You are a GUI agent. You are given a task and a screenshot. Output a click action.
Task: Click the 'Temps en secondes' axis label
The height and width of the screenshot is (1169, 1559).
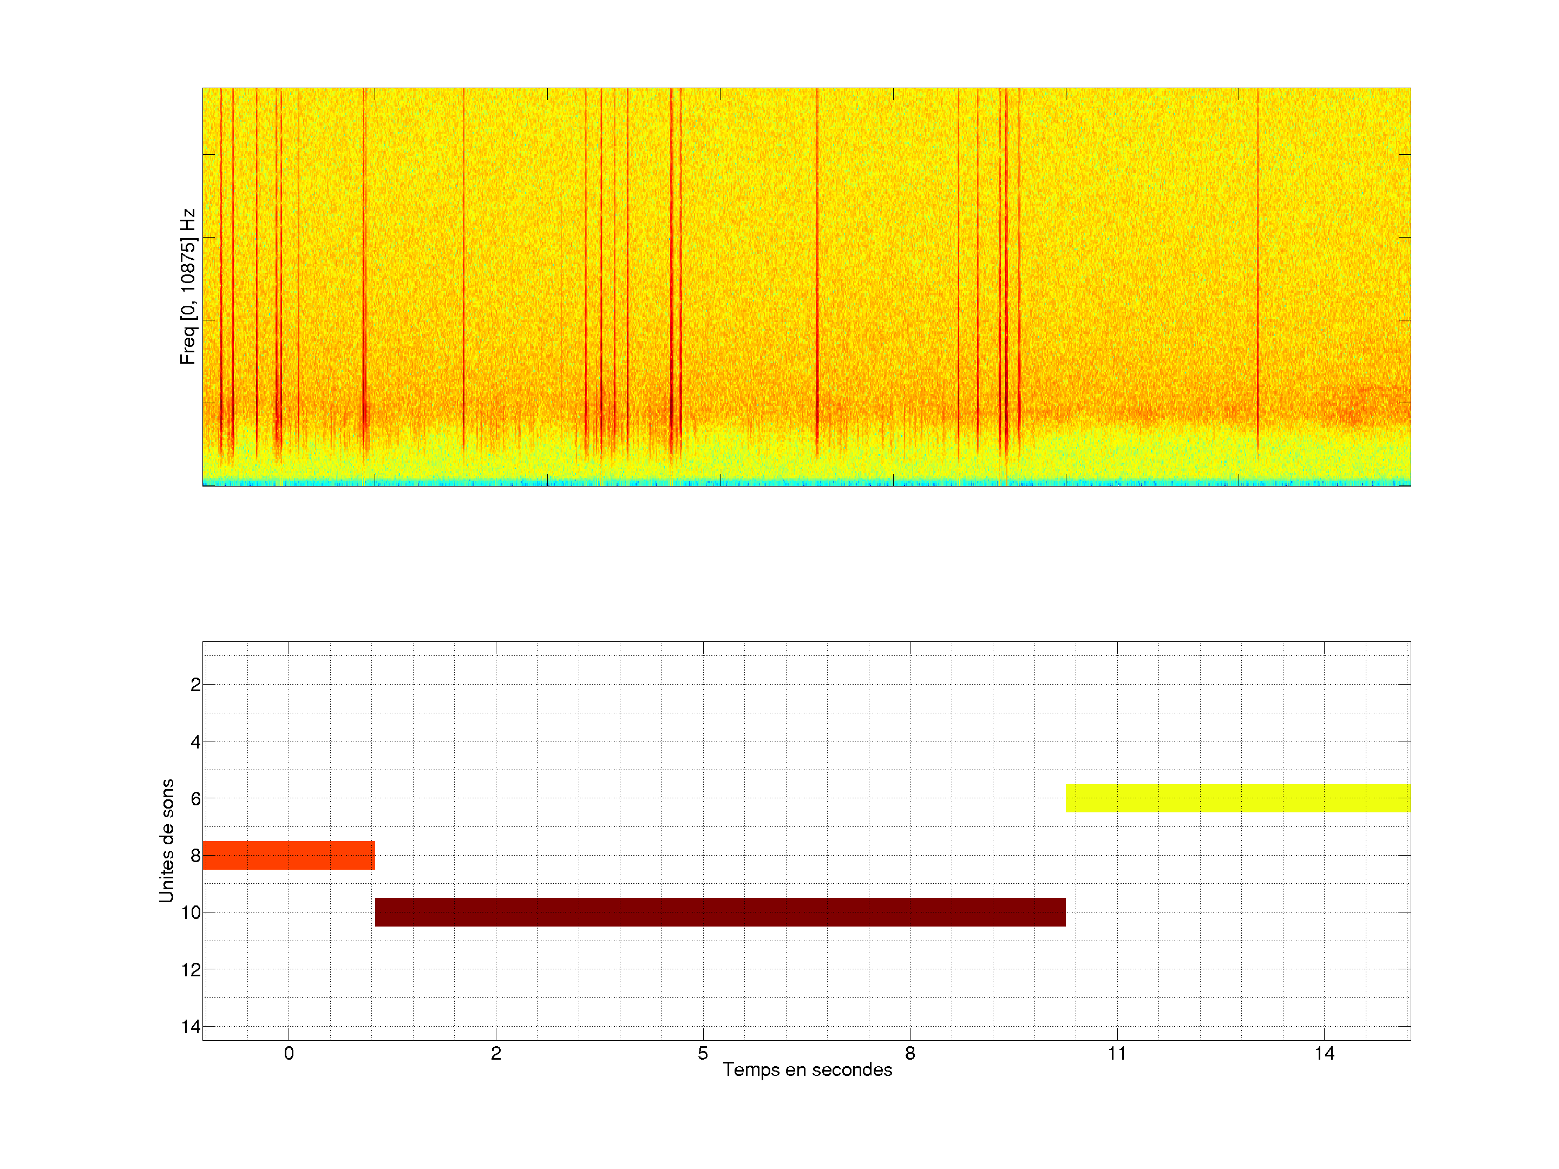pos(807,1069)
